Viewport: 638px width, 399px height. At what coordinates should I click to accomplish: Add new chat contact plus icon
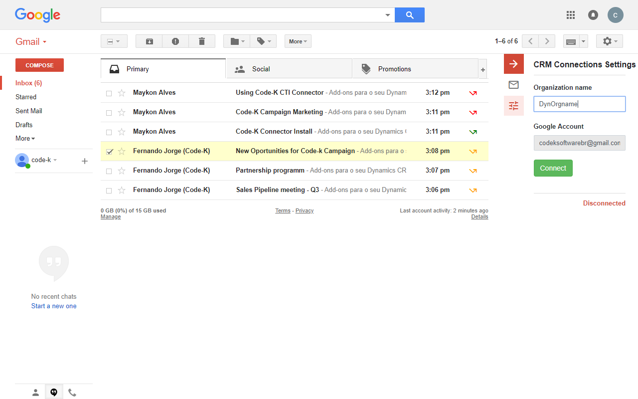[85, 161]
